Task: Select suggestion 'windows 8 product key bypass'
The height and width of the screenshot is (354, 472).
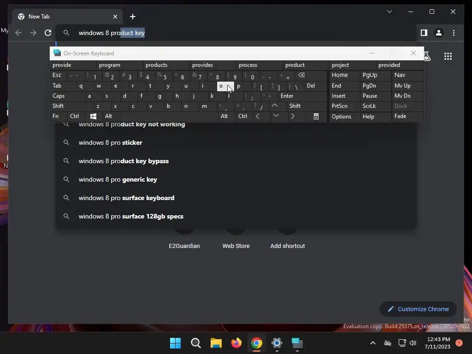Action: point(236,161)
